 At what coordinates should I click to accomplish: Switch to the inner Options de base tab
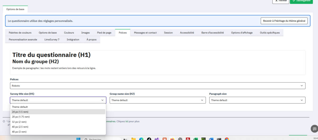click(x=48, y=33)
